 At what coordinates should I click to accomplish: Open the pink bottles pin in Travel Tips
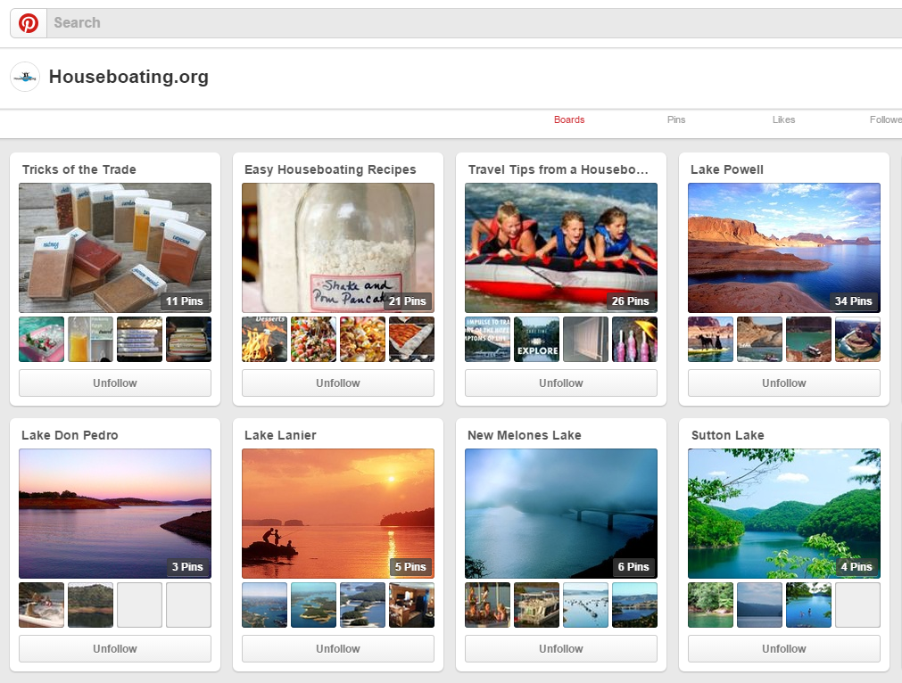tap(634, 339)
